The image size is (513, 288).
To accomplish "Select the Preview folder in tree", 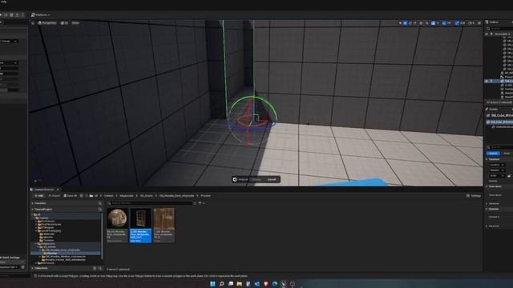I will (x=51, y=253).
